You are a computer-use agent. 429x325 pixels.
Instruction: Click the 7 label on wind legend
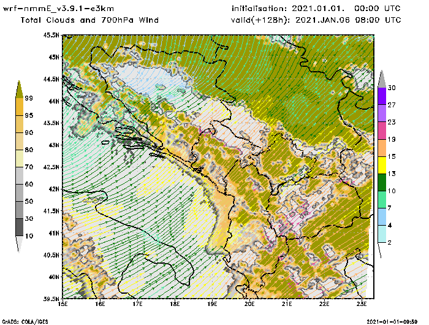(390, 208)
